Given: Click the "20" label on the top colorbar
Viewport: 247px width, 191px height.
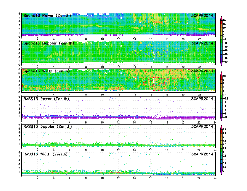Looking at the screenshot, I should [x=224, y=20].
